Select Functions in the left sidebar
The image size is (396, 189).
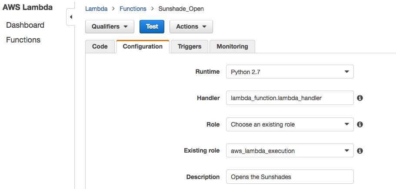tap(23, 40)
